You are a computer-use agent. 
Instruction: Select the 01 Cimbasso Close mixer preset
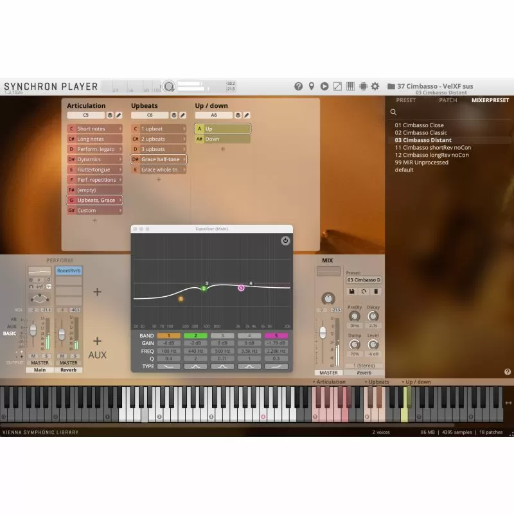419,125
